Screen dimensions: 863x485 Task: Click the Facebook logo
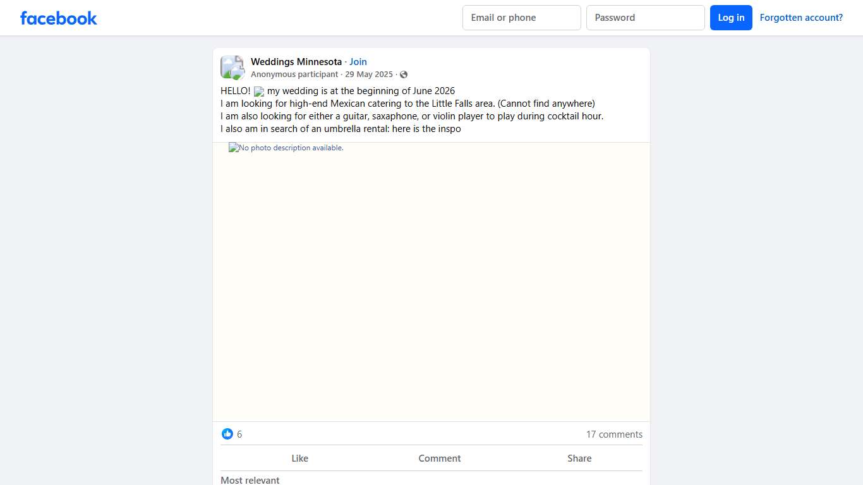[x=59, y=18]
